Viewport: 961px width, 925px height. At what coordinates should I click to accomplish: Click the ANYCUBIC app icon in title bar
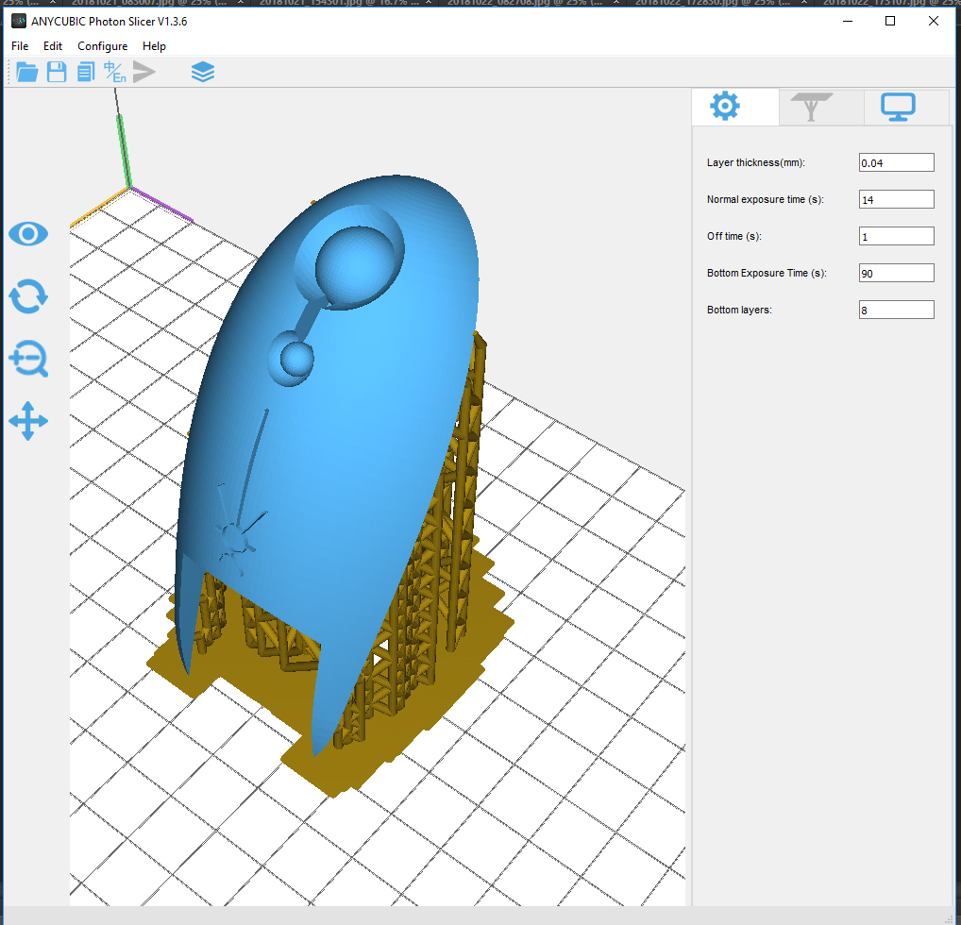point(19,21)
